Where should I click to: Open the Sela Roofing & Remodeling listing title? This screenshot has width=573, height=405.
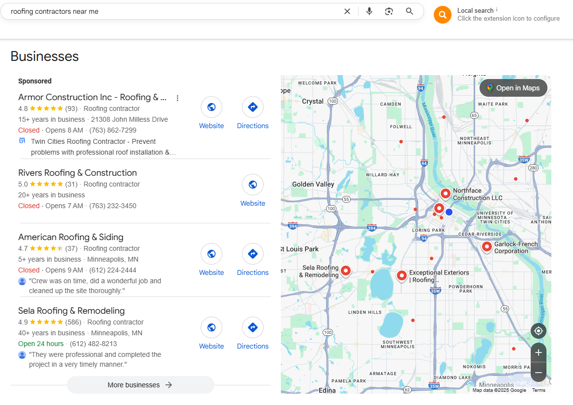coord(72,311)
